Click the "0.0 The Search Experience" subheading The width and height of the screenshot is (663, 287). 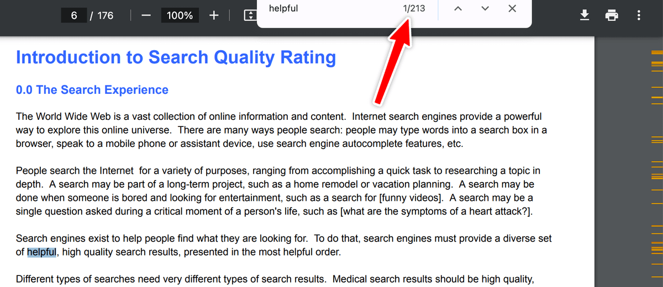(x=92, y=90)
